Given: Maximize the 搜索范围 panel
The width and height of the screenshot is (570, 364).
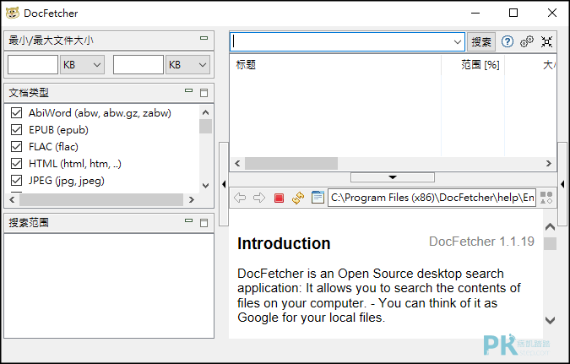Looking at the screenshot, I should 204,223.
